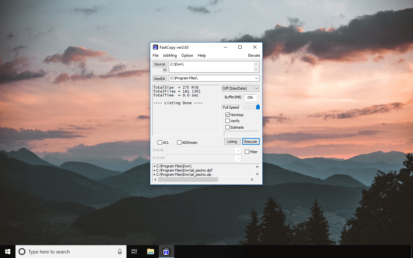Open the source history dropdown under Source

tap(165, 70)
